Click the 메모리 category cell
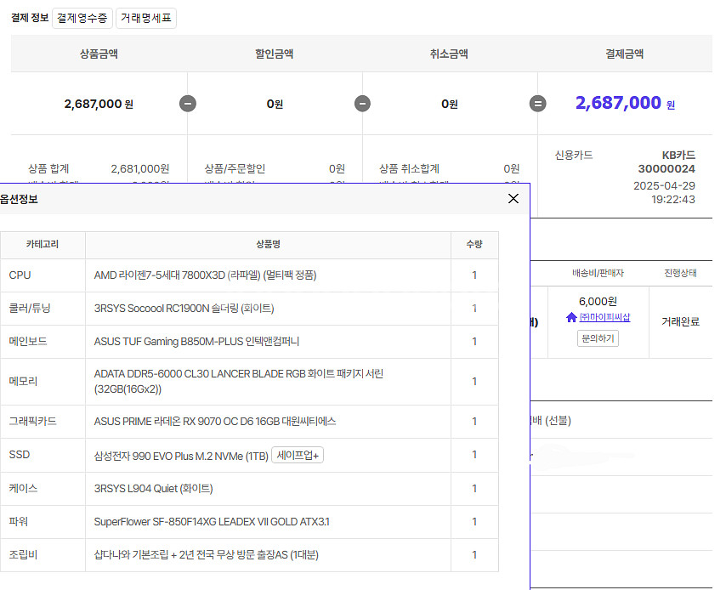726x590 pixels. 43,382
